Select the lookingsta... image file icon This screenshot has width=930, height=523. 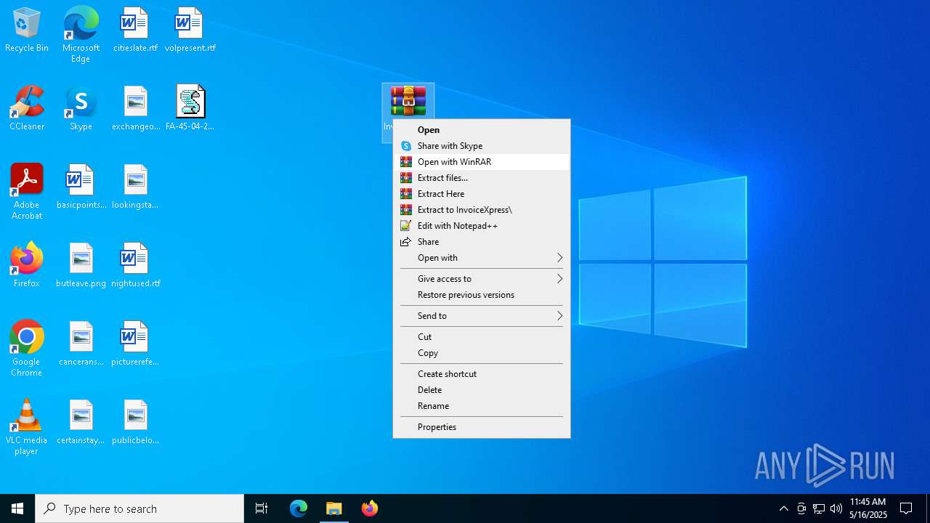click(x=136, y=187)
